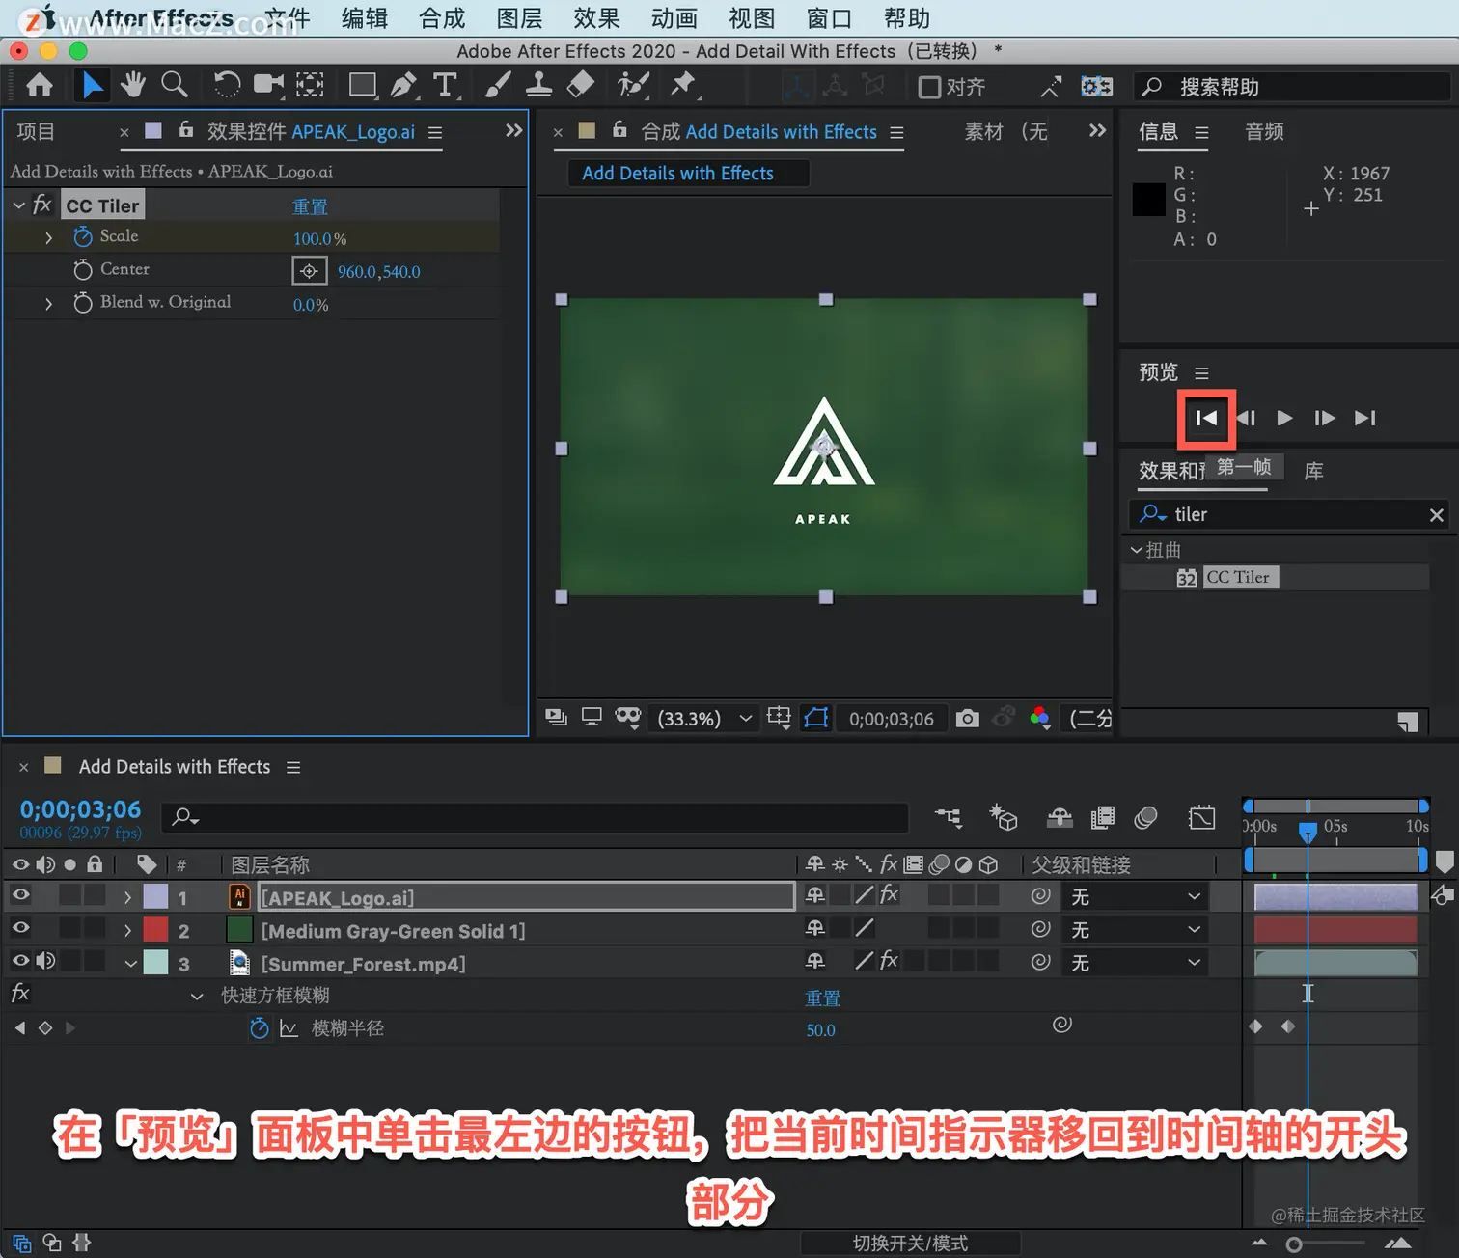1459x1258 pixels.
Task: Click the tiler effects search field
Action: coord(1288,514)
